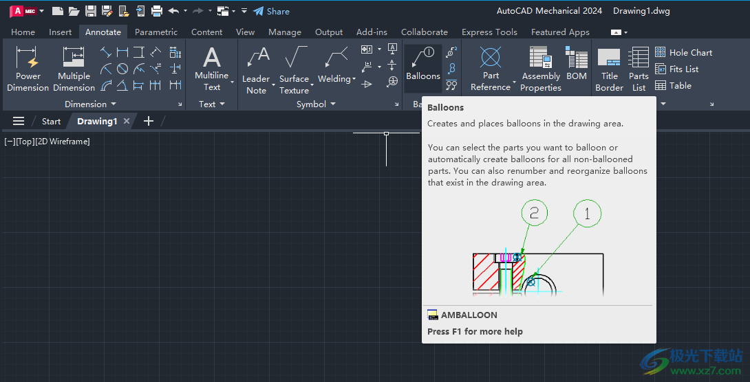Go to the Manage ribbon tab
This screenshot has width=750, height=382.
(285, 32)
